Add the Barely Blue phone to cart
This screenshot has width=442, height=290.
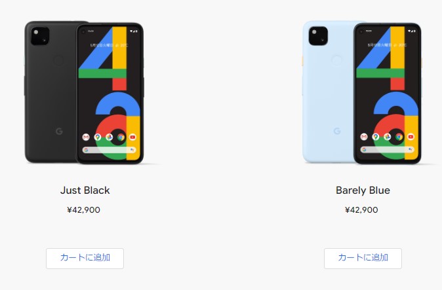363,258
